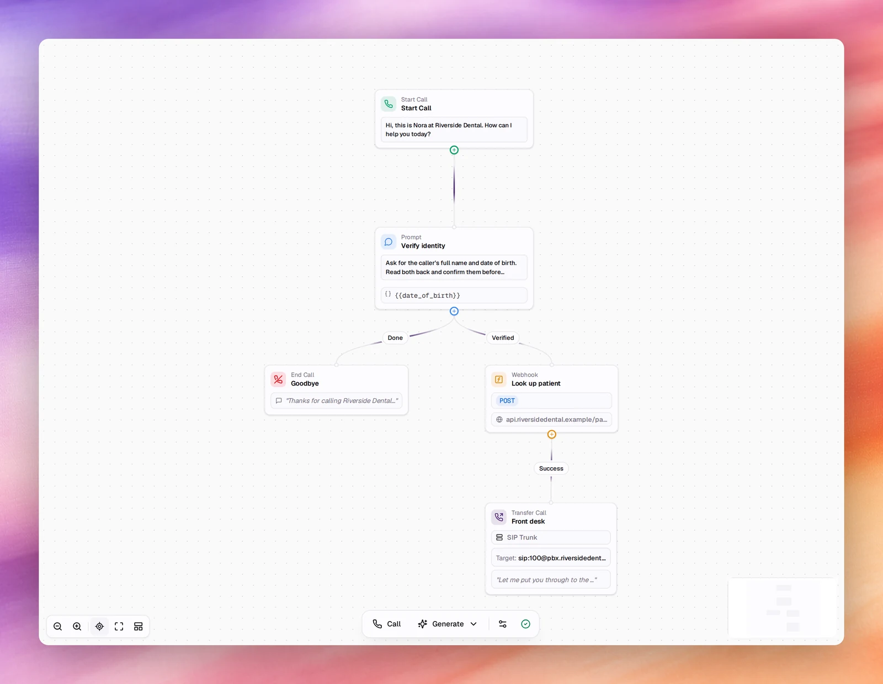Screen dimensions: 883x684
Task: Select the 'Goodbye' node title
Action: pos(305,383)
